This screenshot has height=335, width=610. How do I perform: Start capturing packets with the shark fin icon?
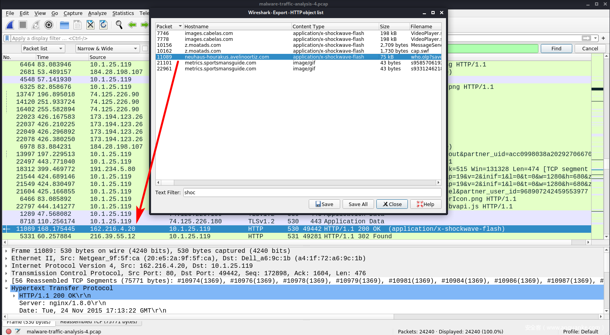pos(10,25)
